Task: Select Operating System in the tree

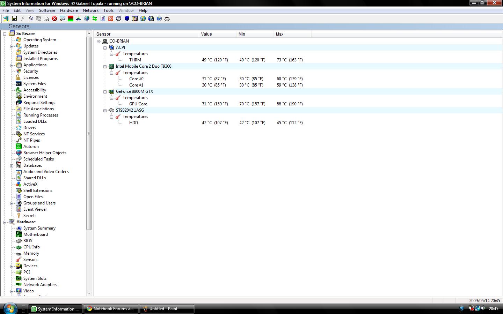Action: pyautogui.click(x=40, y=40)
